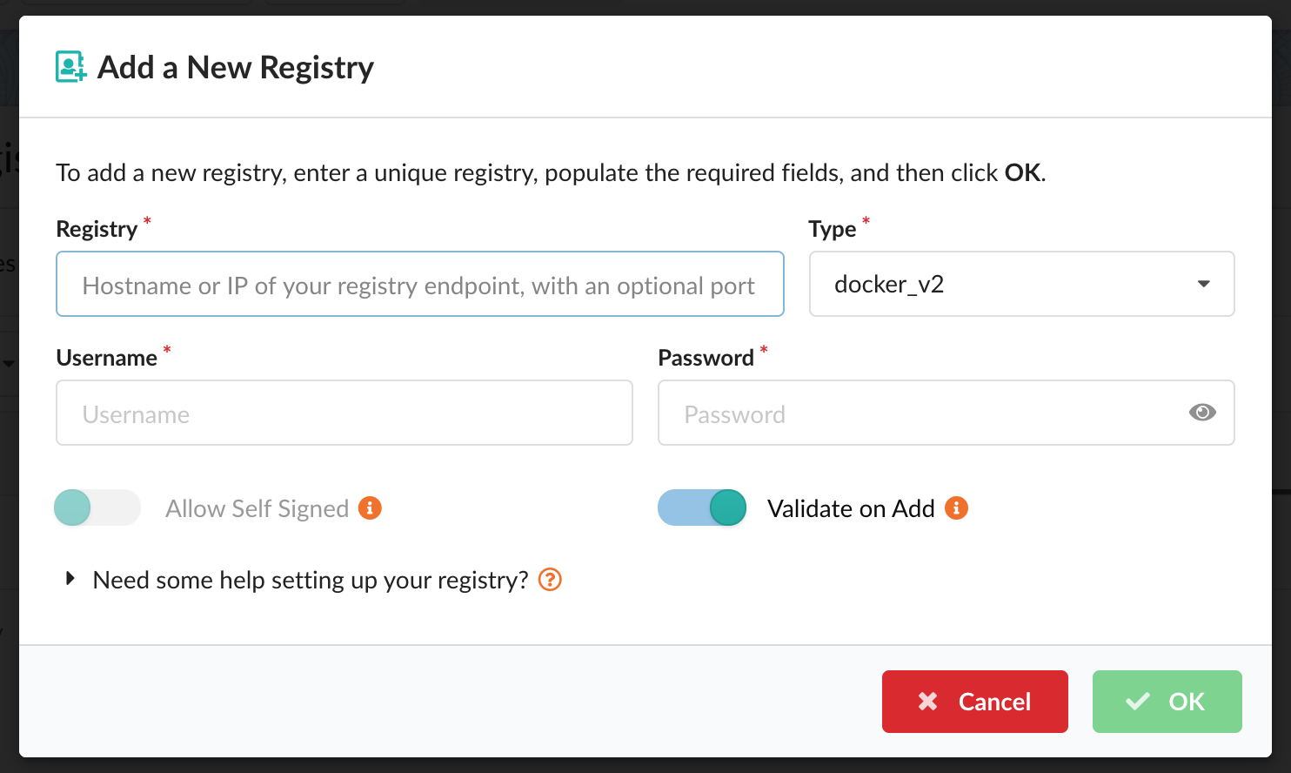Viewport: 1291px width, 773px height.
Task: Show password using the eye icon
Action: (x=1202, y=413)
